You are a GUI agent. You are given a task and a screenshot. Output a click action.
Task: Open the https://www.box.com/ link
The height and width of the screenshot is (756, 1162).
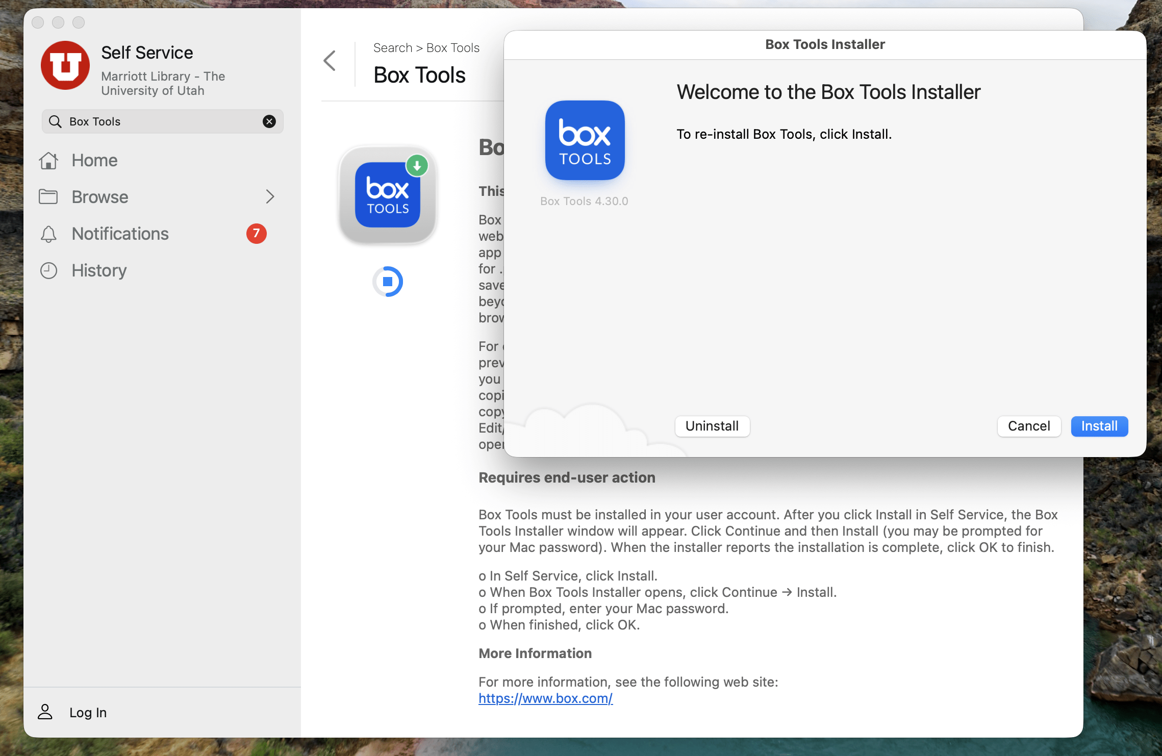click(x=545, y=698)
